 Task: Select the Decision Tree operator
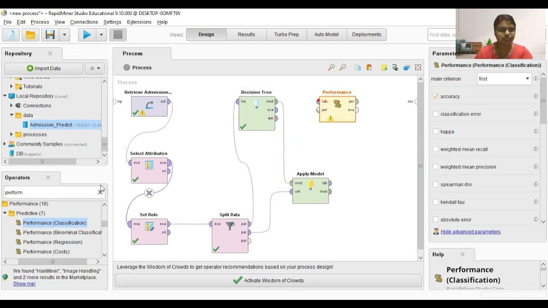(x=257, y=113)
